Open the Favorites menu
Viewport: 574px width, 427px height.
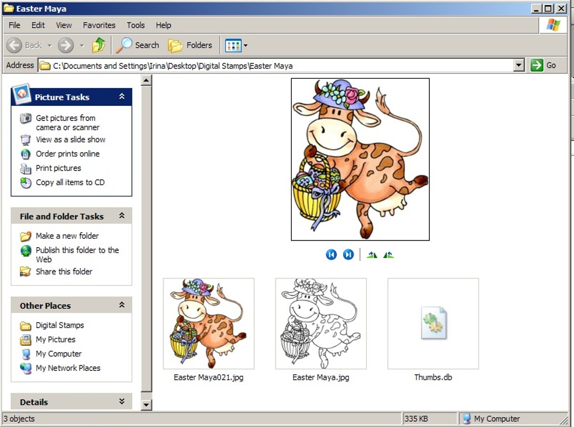coord(99,25)
